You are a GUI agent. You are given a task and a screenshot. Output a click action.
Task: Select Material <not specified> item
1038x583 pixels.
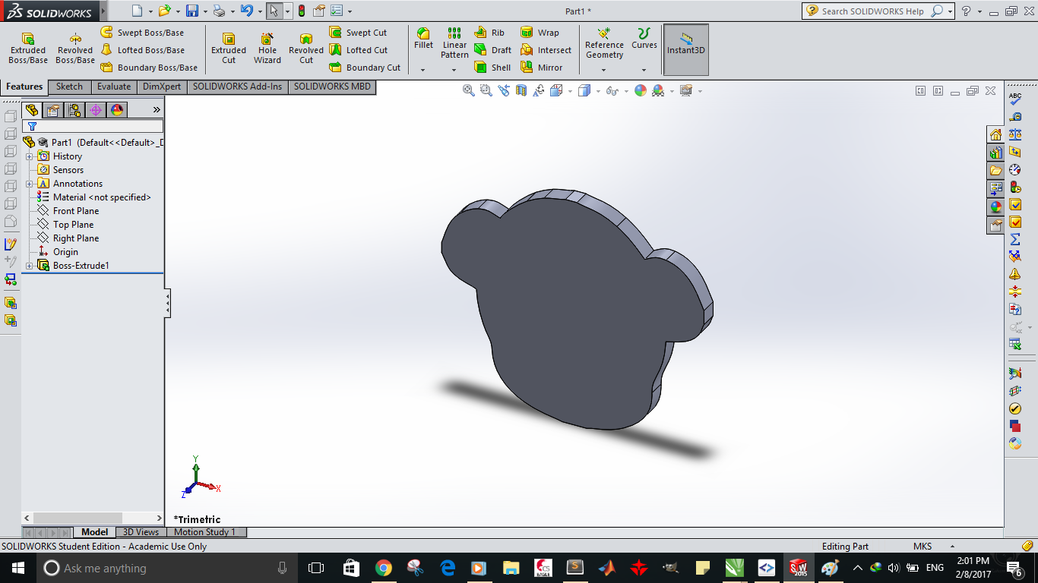[94, 197]
